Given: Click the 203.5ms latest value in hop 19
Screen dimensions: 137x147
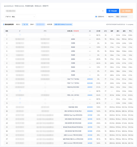Looking at the screenshot, I should coord(112,107).
